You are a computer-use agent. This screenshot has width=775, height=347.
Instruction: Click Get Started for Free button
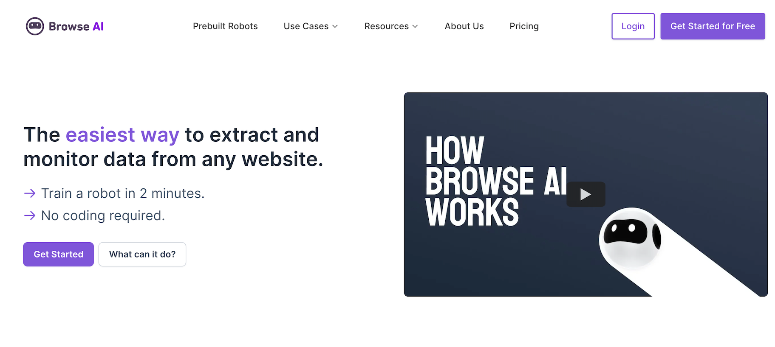[713, 26]
